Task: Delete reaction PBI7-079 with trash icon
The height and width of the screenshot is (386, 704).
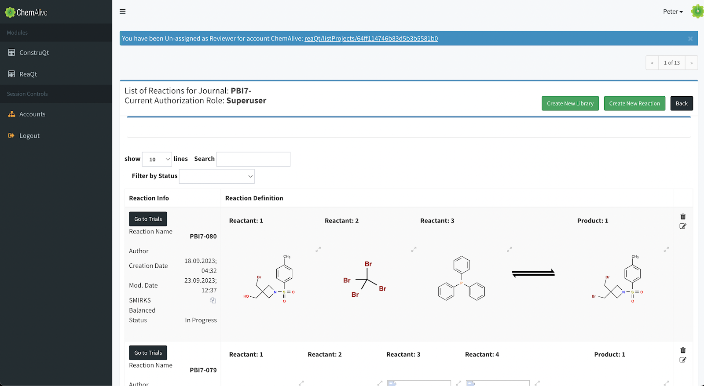Action: pyautogui.click(x=683, y=350)
